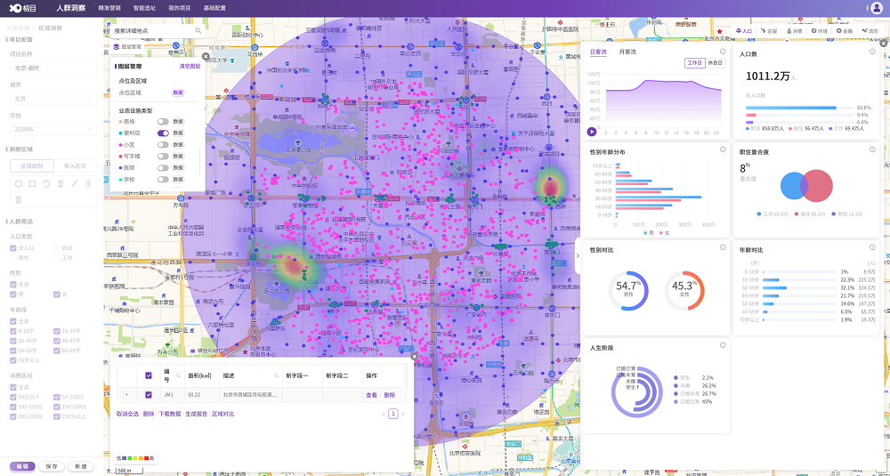
Task: Select the polygon drawing tool
Action: coord(46,183)
